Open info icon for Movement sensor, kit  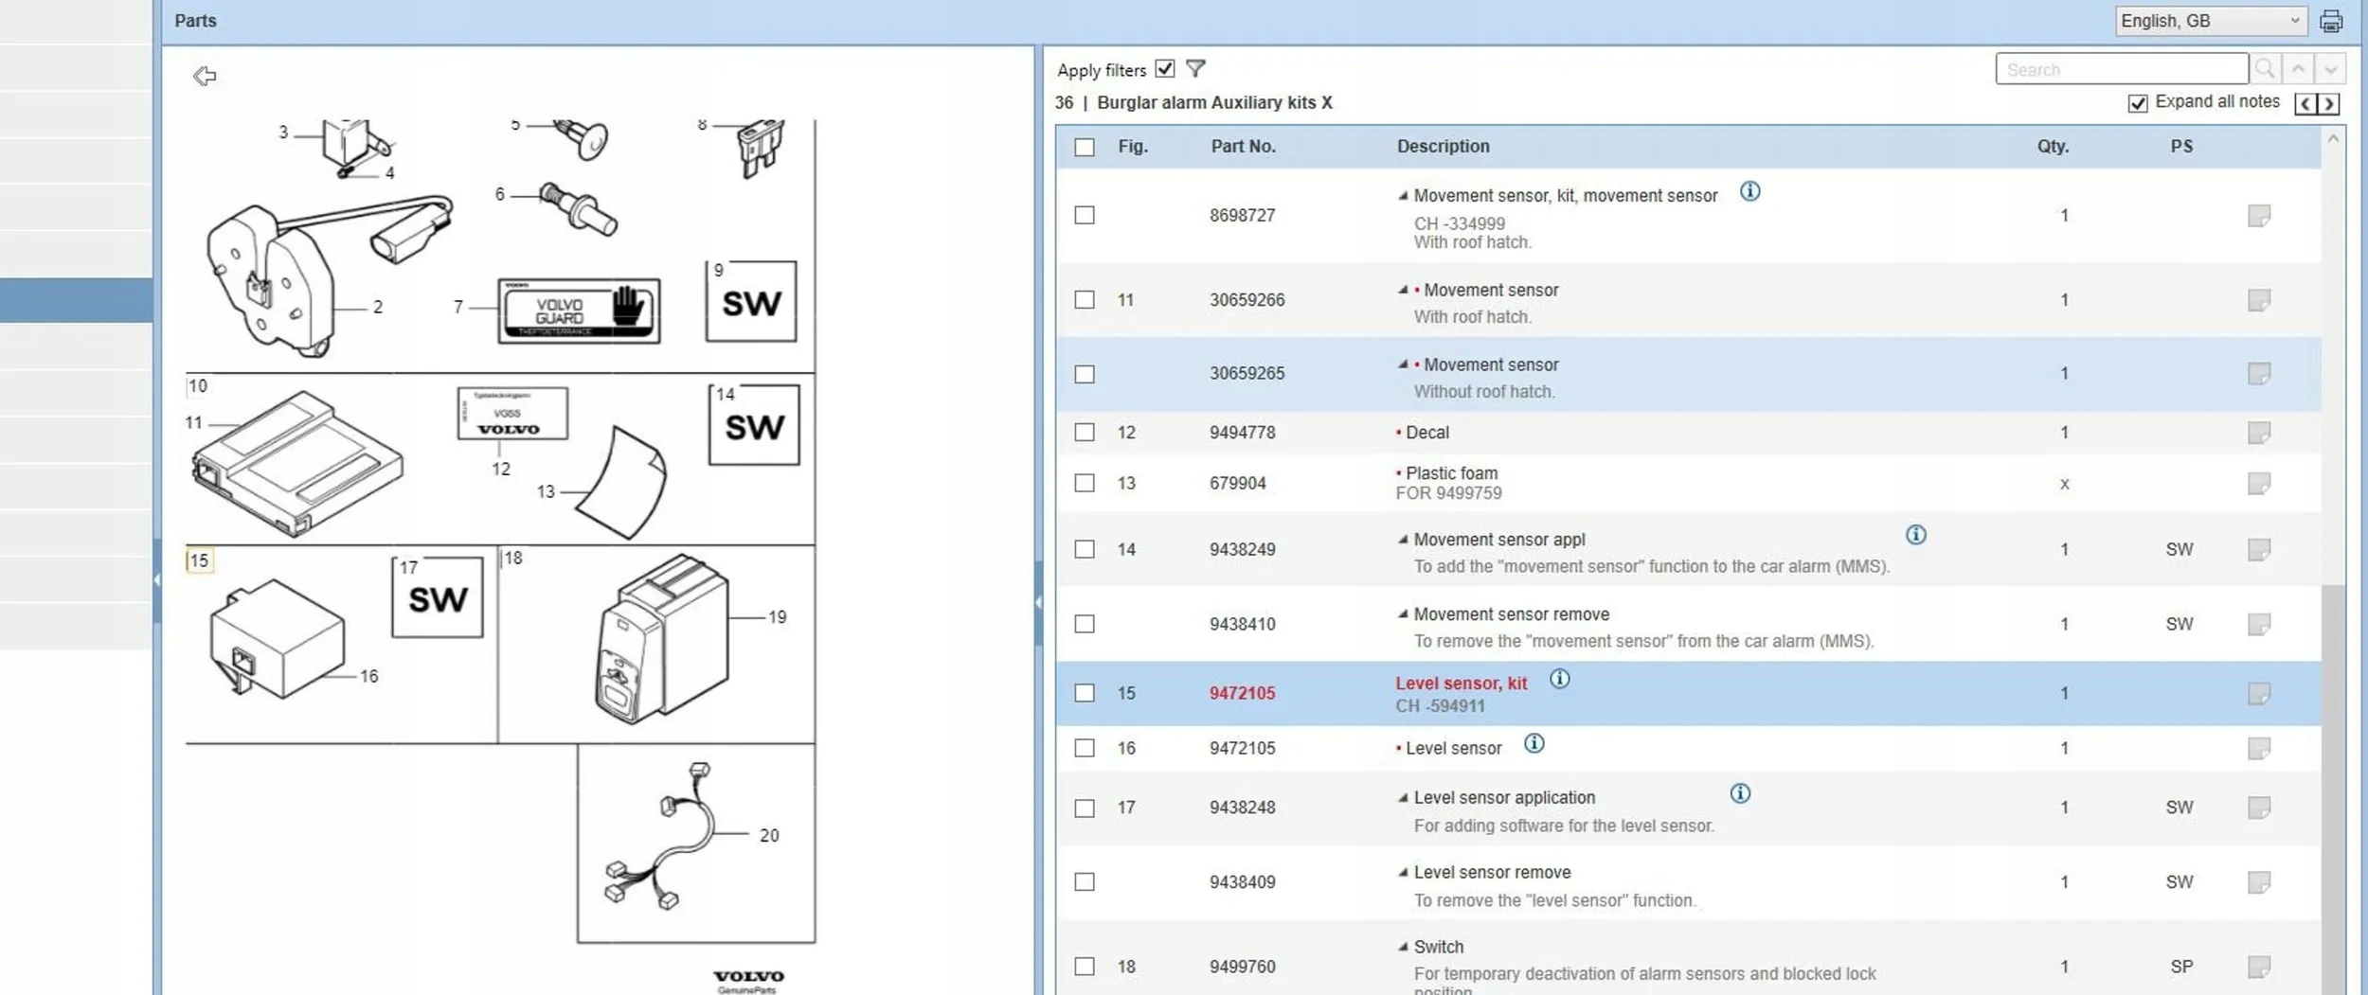[1749, 192]
